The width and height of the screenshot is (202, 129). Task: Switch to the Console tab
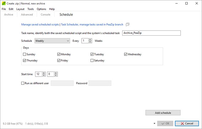tap(46, 14)
